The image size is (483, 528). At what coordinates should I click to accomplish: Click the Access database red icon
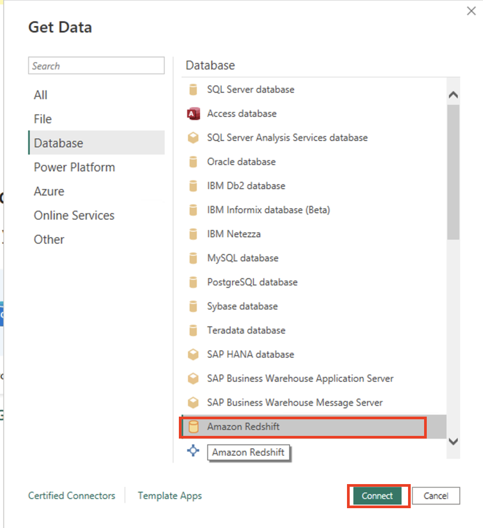193,114
